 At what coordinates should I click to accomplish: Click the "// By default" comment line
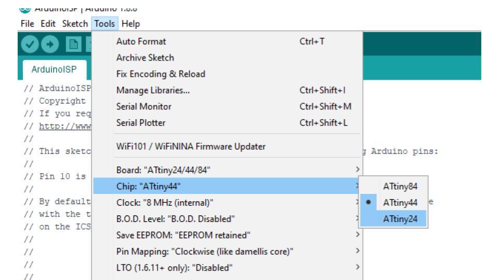pyautogui.click(x=57, y=202)
